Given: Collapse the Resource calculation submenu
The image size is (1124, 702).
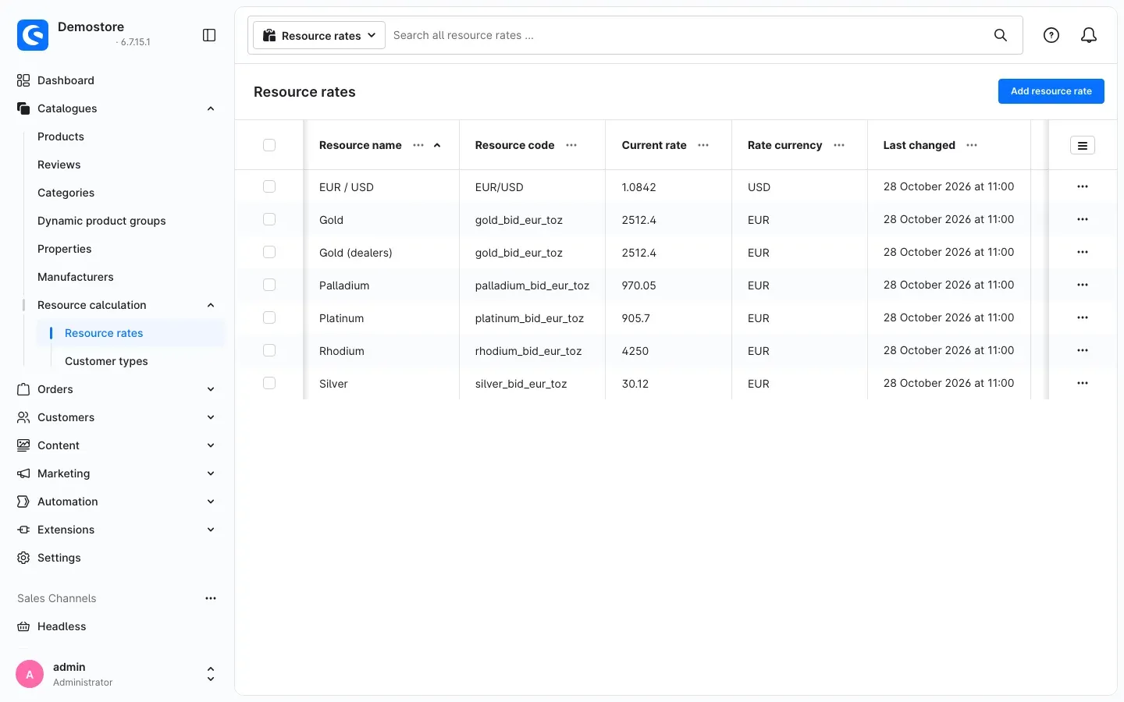Looking at the screenshot, I should click(211, 305).
